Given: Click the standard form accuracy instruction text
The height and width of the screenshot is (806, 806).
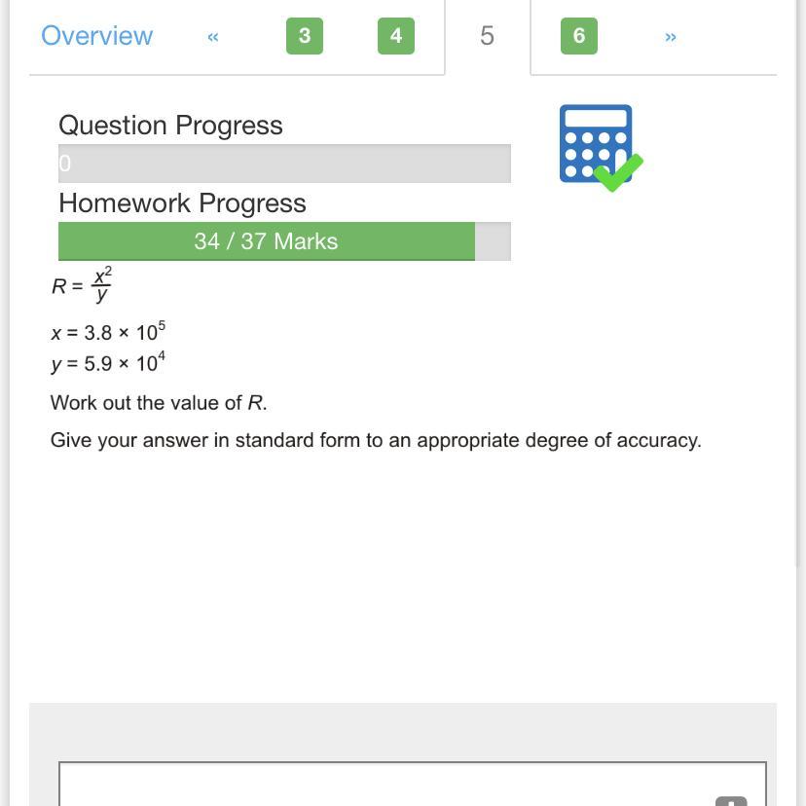Looking at the screenshot, I should [376, 441].
